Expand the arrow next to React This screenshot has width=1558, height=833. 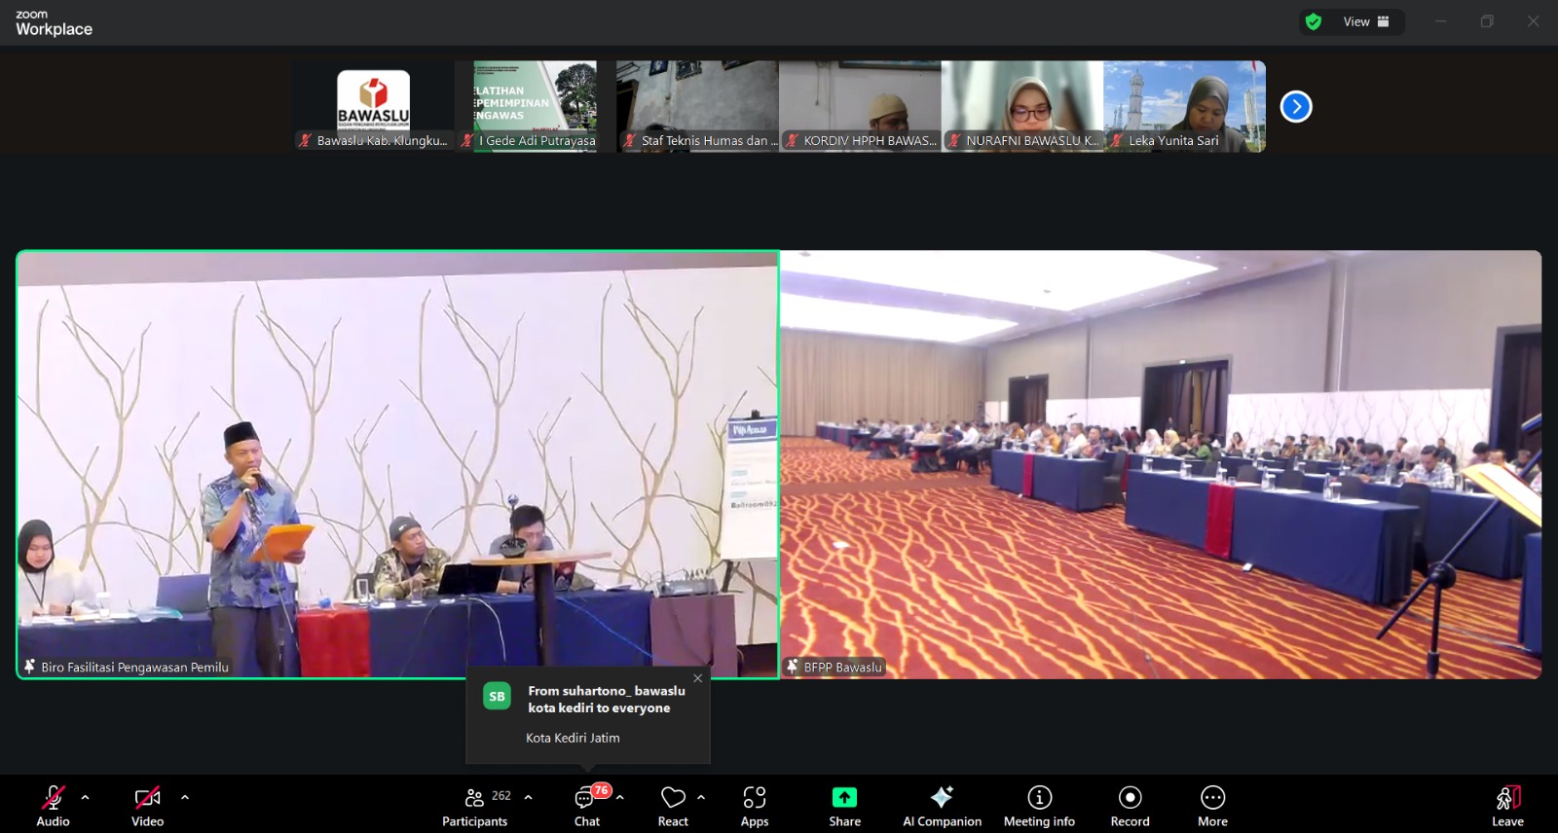[701, 797]
